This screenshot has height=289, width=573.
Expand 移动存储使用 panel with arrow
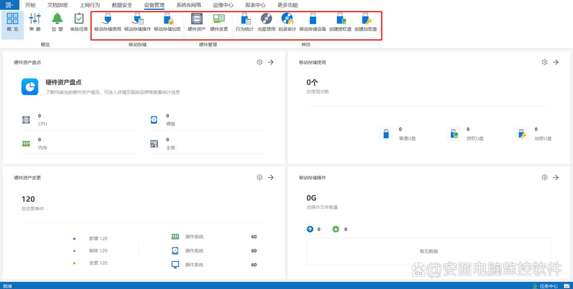[x=556, y=62]
